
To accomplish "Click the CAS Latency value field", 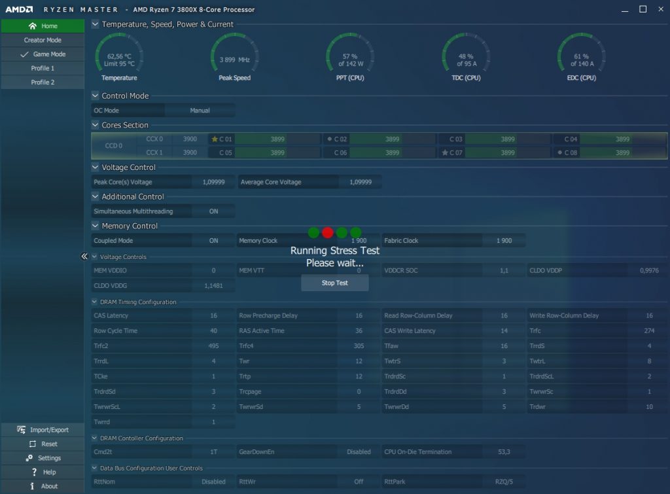I will (214, 315).
